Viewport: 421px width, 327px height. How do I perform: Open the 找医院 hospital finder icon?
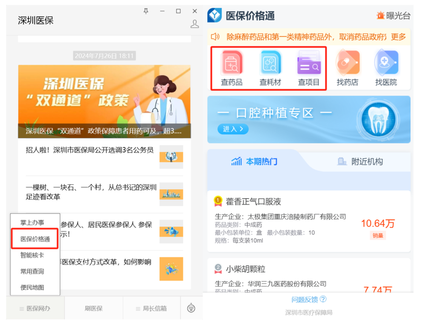[x=386, y=62]
